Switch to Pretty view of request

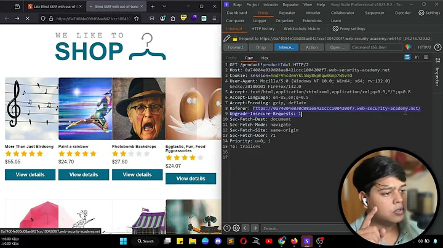pos(231,58)
